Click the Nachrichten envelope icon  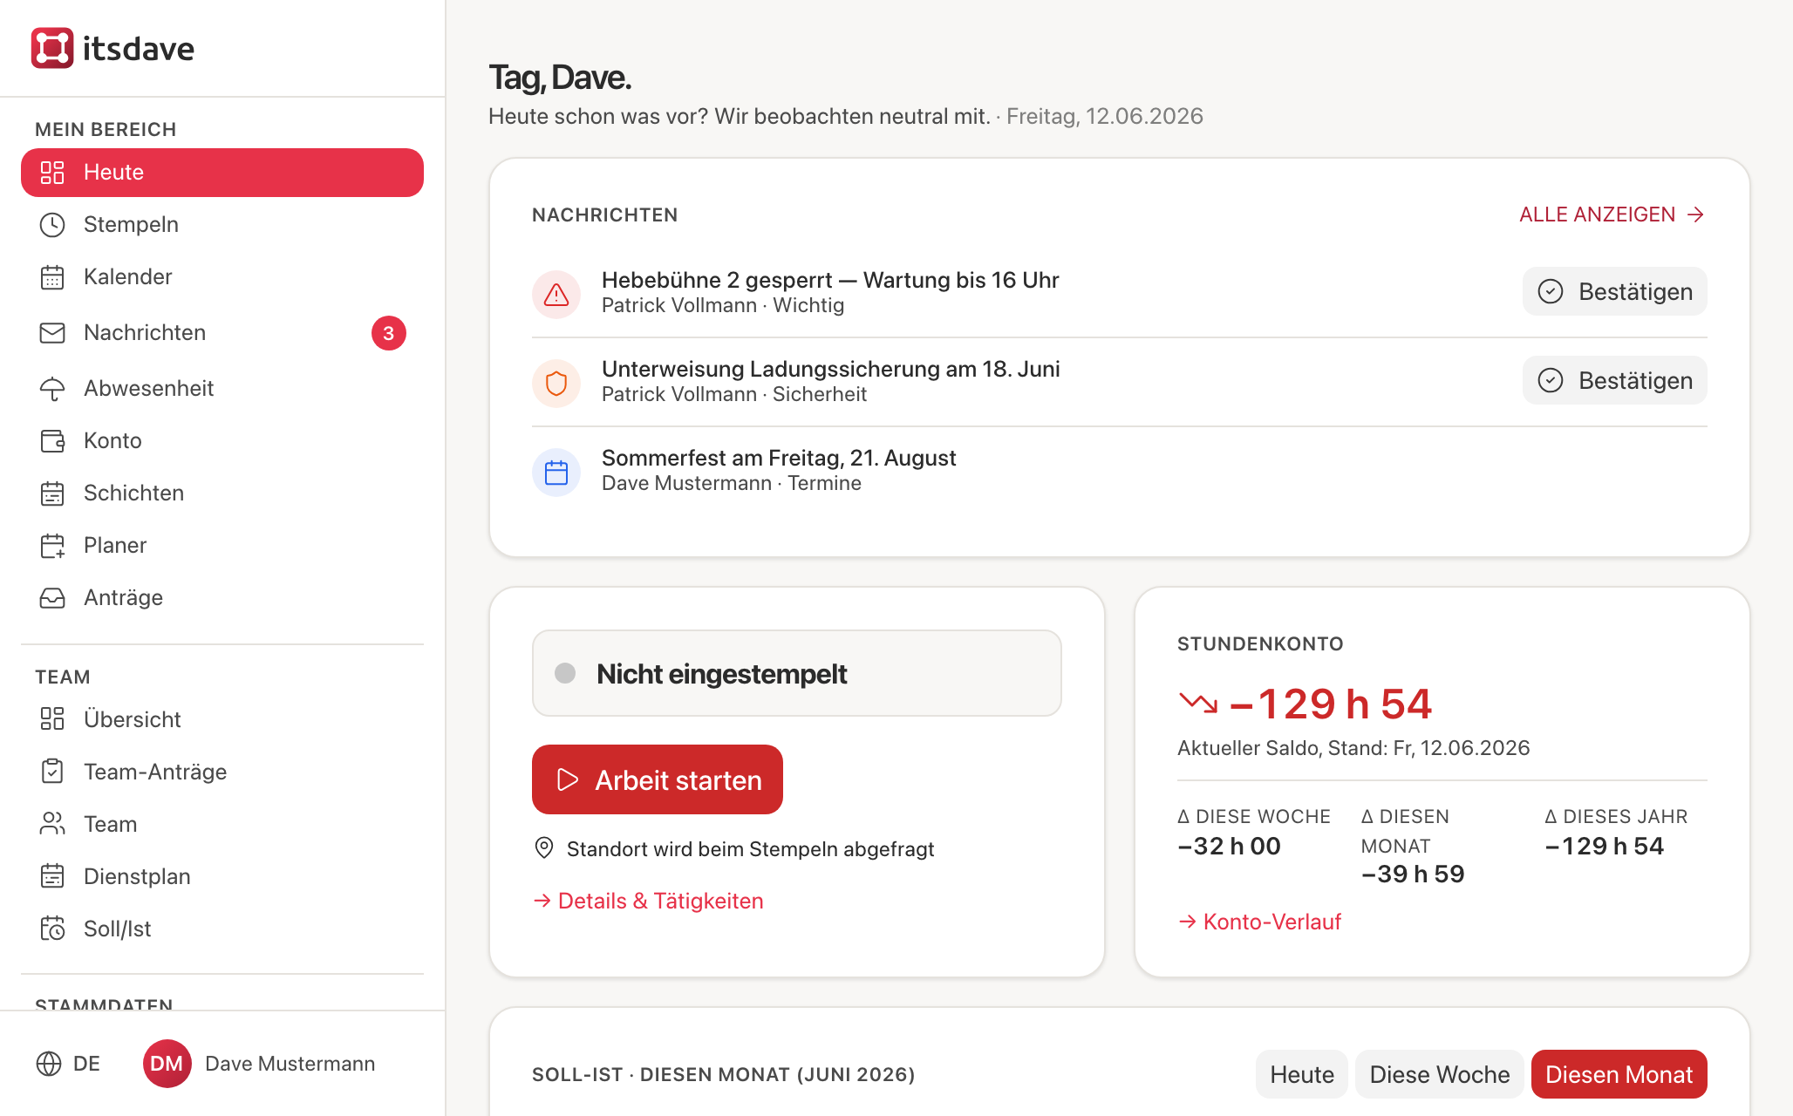click(52, 333)
